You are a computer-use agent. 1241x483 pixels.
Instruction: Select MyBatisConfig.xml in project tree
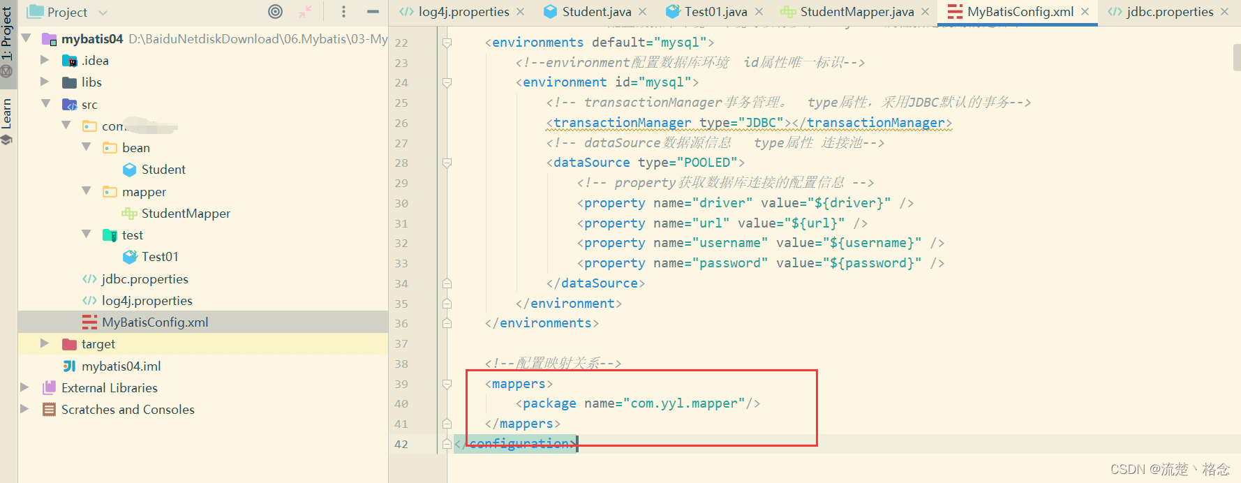tap(155, 322)
